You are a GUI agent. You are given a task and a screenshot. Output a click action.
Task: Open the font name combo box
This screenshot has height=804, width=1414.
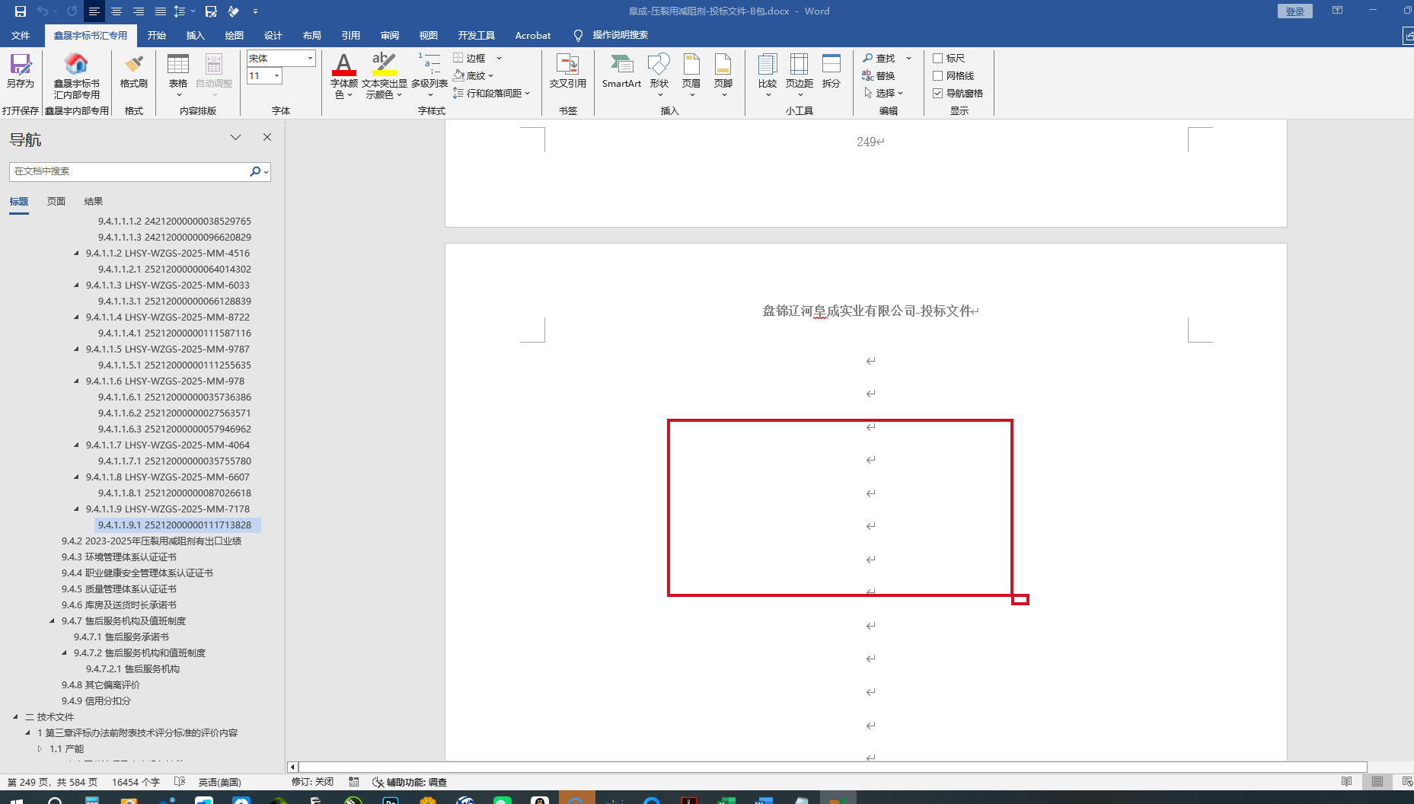tap(281, 59)
